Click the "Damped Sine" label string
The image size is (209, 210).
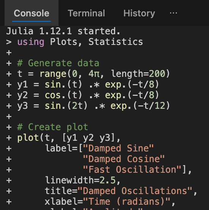coord(118,148)
